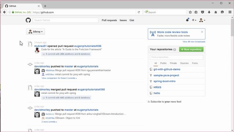This screenshot has height=132, width=234.
Task: Reload the page with refresh icon
Action: 139,12
